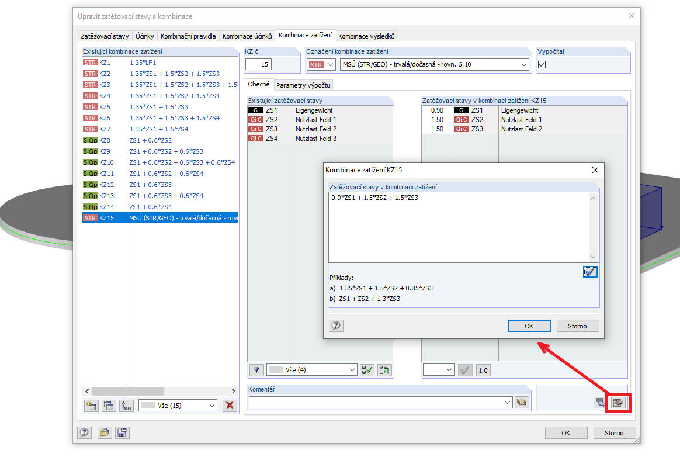Select all load cases checklist icon
Image resolution: width=680 pixels, height=457 pixels.
pyautogui.click(x=367, y=370)
